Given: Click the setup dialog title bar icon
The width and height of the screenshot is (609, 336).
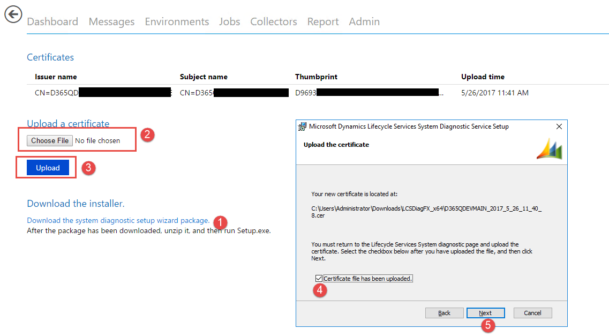Looking at the screenshot, I should point(302,126).
